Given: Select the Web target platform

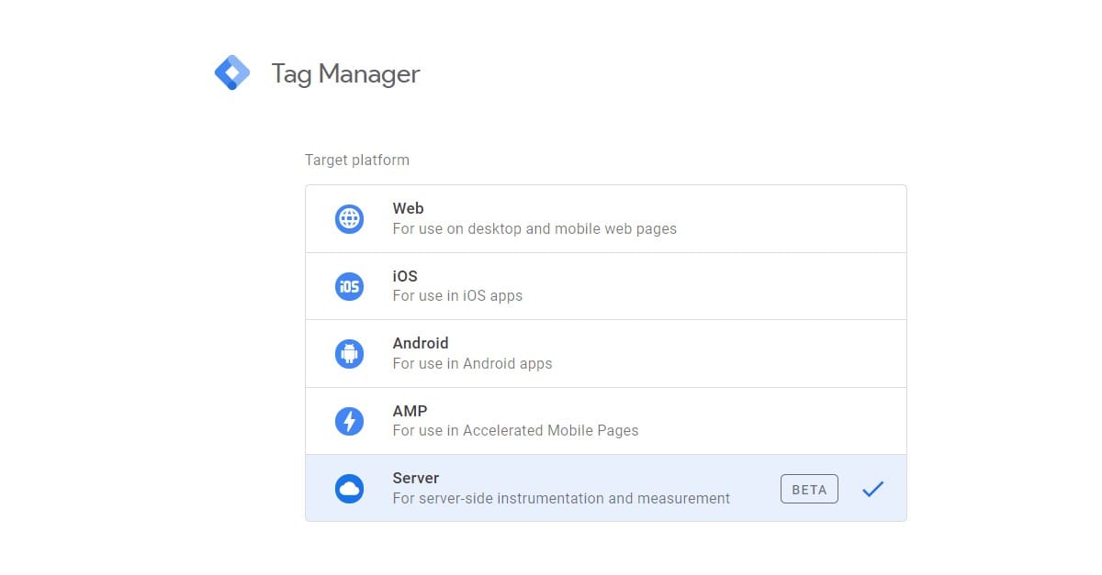Looking at the screenshot, I should 606,219.
